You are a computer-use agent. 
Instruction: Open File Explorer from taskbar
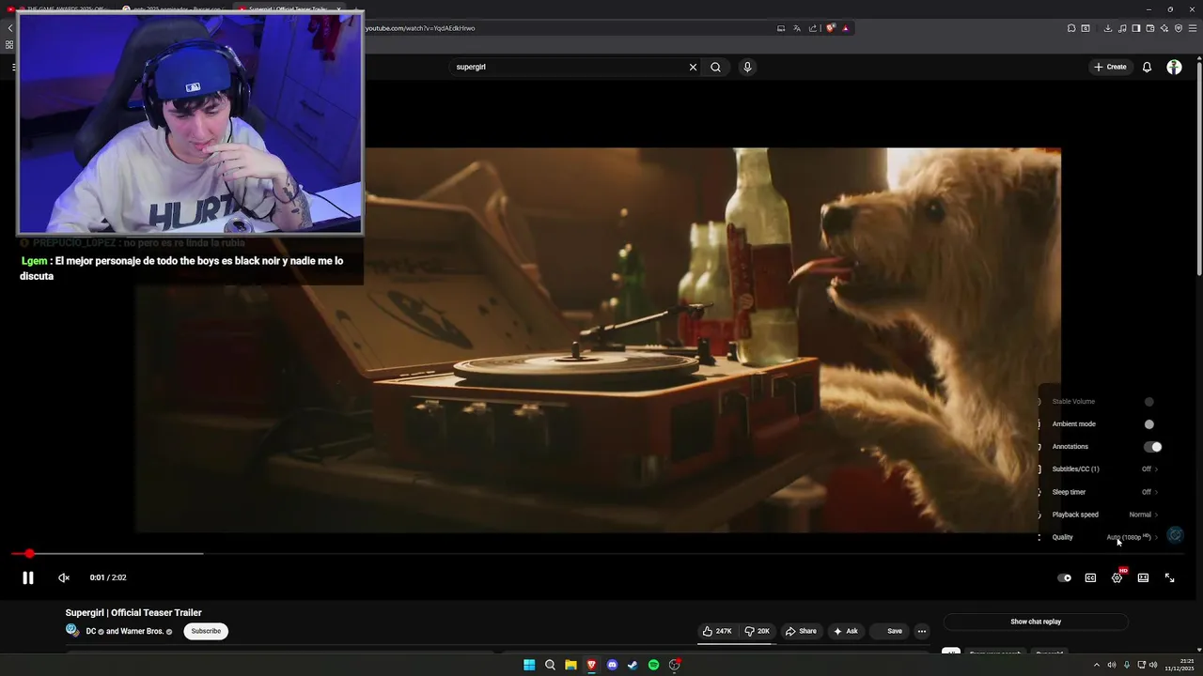(570, 665)
